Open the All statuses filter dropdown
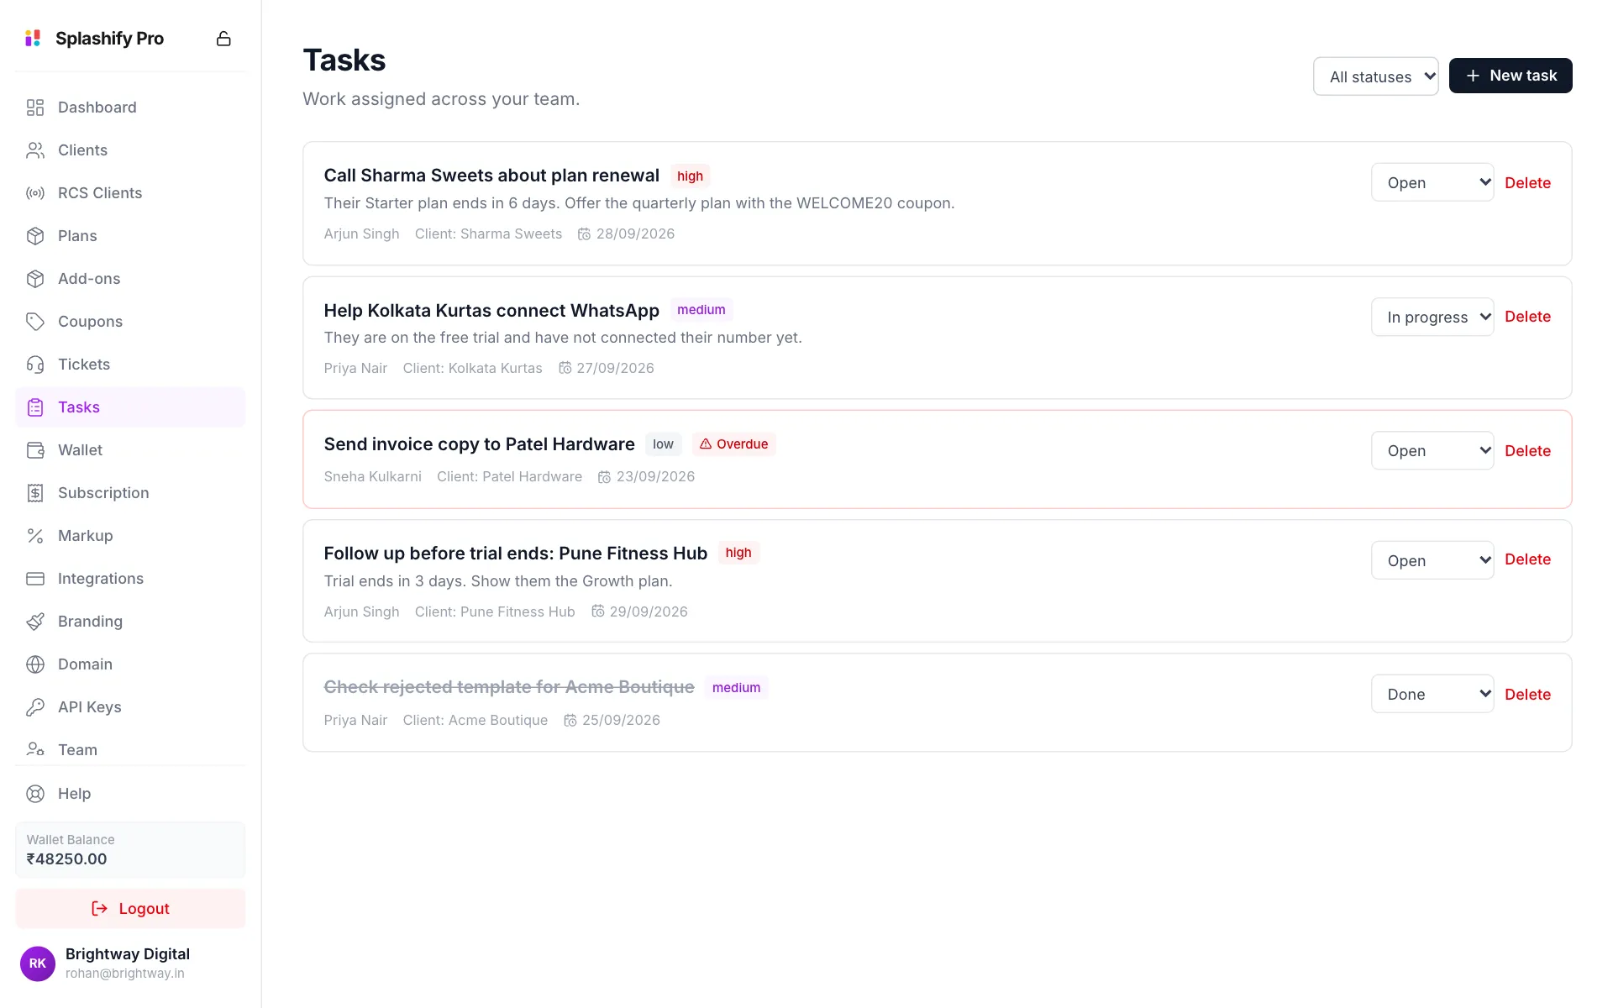 point(1376,76)
